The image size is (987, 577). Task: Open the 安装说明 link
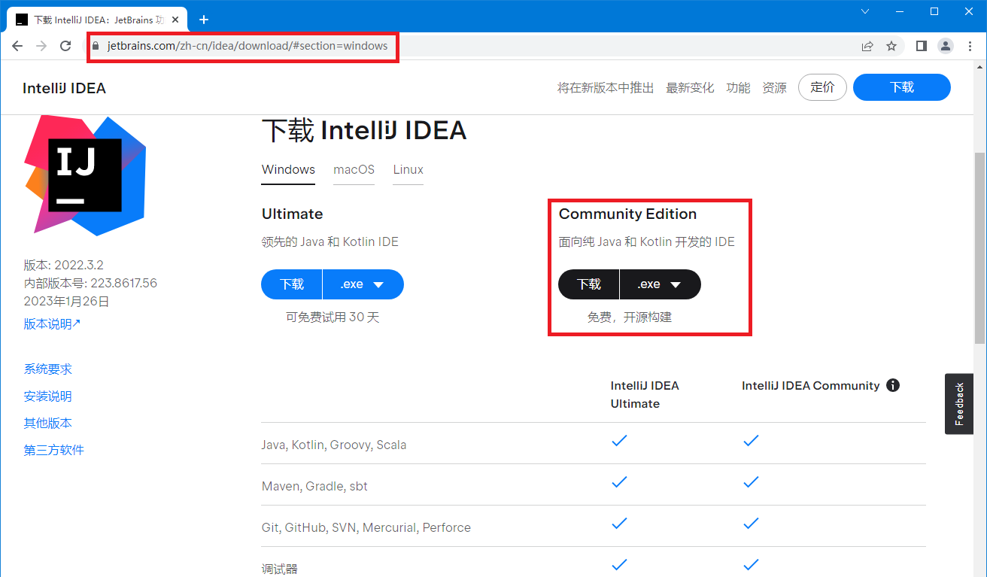pyautogui.click(x=48, y=396)
